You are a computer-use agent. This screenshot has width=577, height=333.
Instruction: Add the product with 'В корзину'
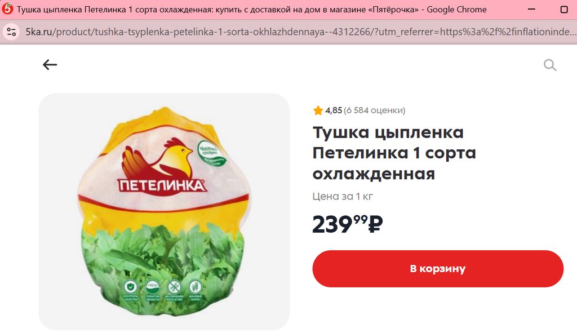pyautogui.click(x=438, y=269)
